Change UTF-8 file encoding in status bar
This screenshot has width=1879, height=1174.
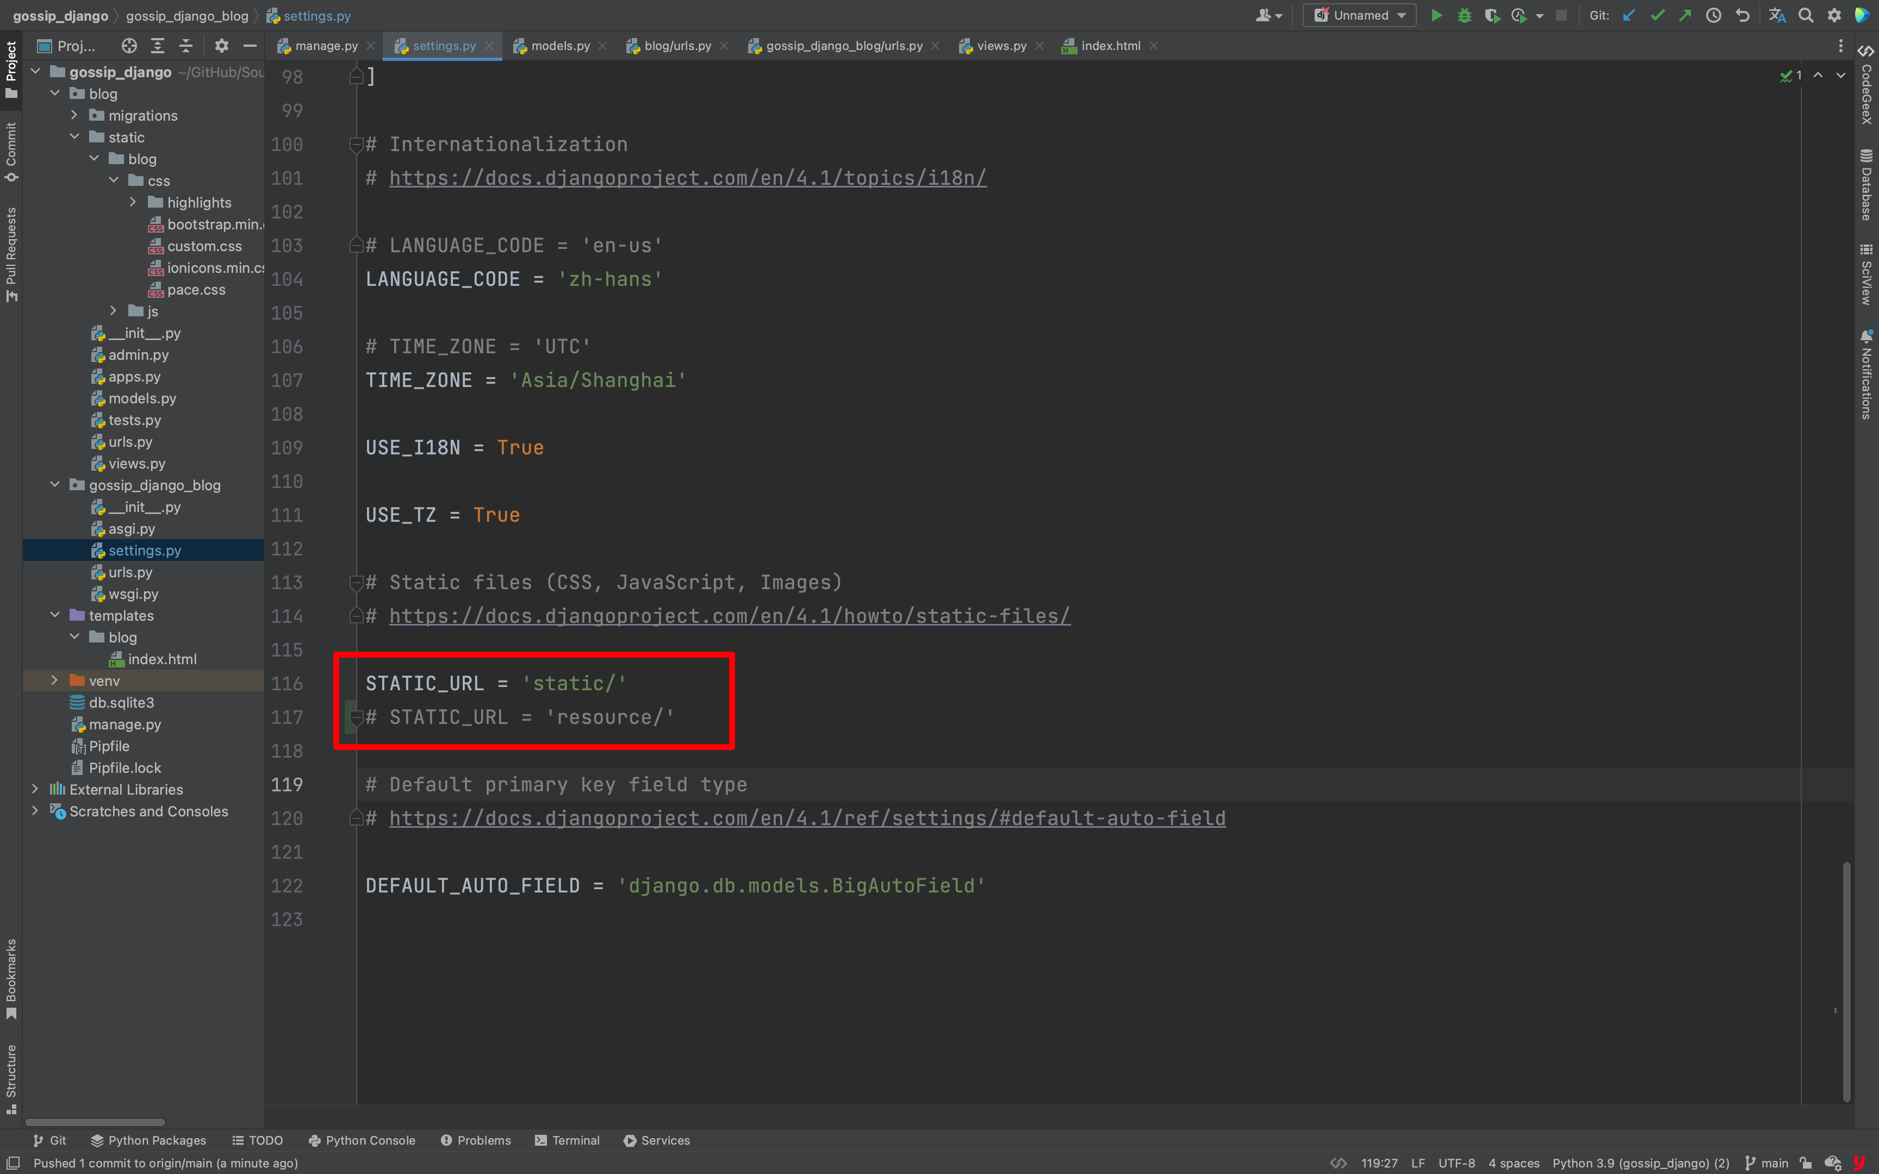[1457, 1163]
